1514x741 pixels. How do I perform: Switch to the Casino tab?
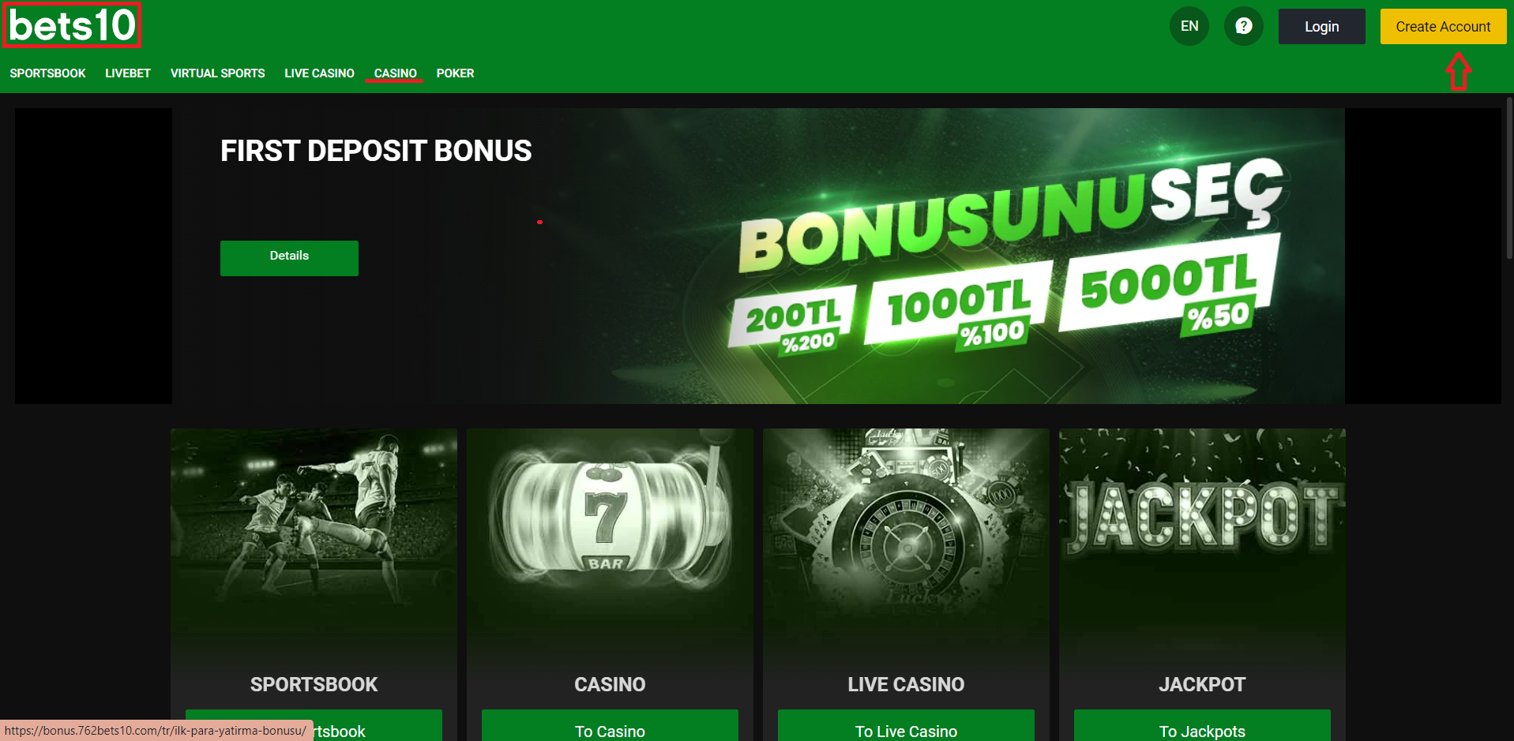click(395, 73)
